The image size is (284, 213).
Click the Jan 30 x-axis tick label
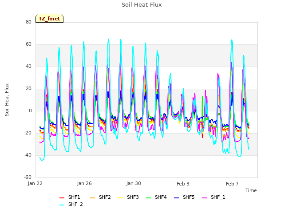point(134,183)
